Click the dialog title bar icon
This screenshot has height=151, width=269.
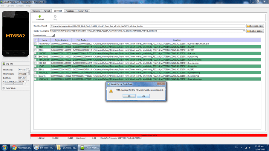tap(108, 84)
